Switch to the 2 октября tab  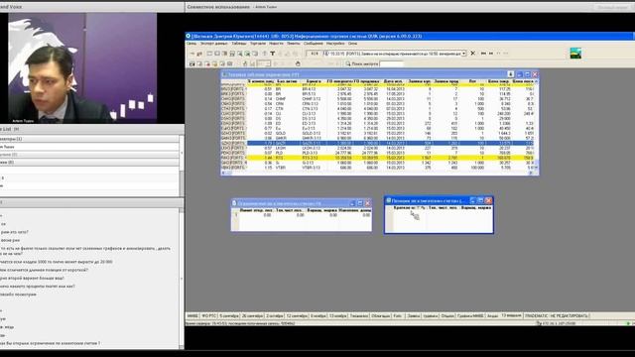coord(275,315)
